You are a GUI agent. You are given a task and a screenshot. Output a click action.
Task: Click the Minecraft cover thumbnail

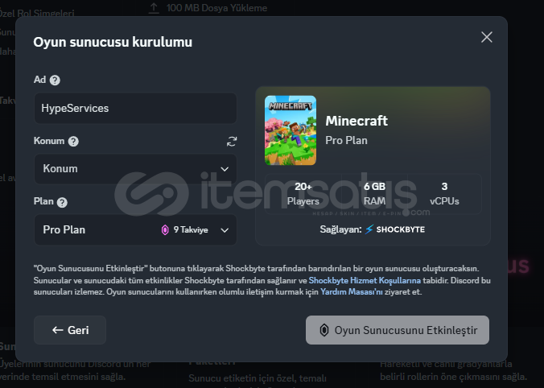point(291,130)
